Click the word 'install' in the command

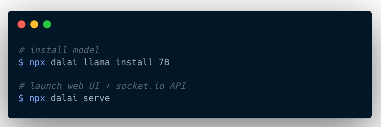pyautogui.click(x=134, y=62)
